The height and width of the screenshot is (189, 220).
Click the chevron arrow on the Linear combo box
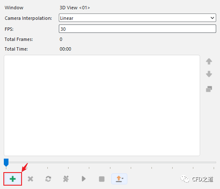(x=212, y=18)
